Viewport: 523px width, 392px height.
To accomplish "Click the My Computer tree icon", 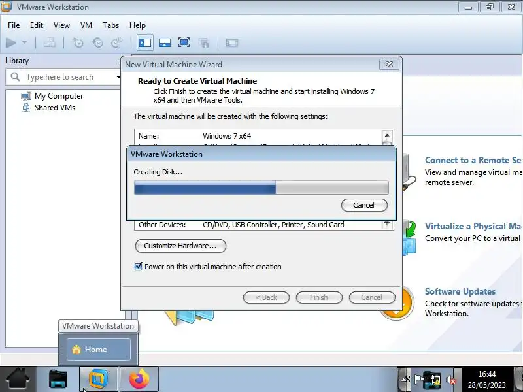I will (26, 96).
